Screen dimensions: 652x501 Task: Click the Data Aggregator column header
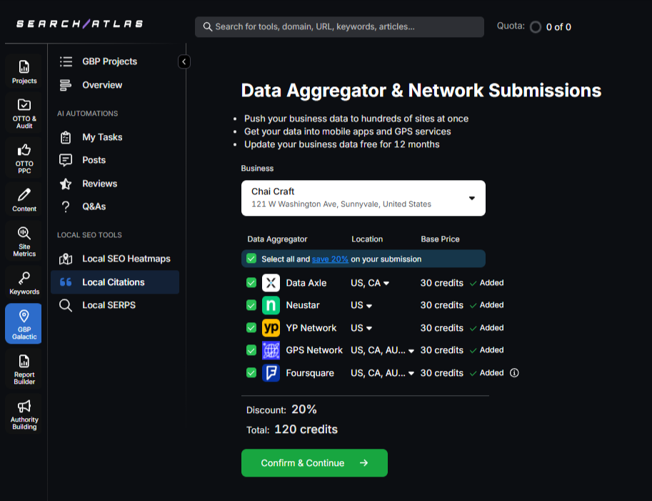click(x=277, y=239)
